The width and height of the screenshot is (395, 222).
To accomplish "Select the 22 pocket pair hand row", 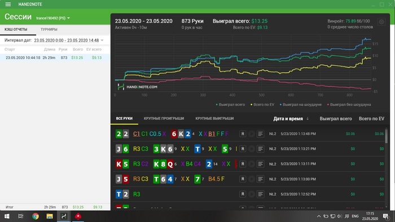I will coord(249,134).
